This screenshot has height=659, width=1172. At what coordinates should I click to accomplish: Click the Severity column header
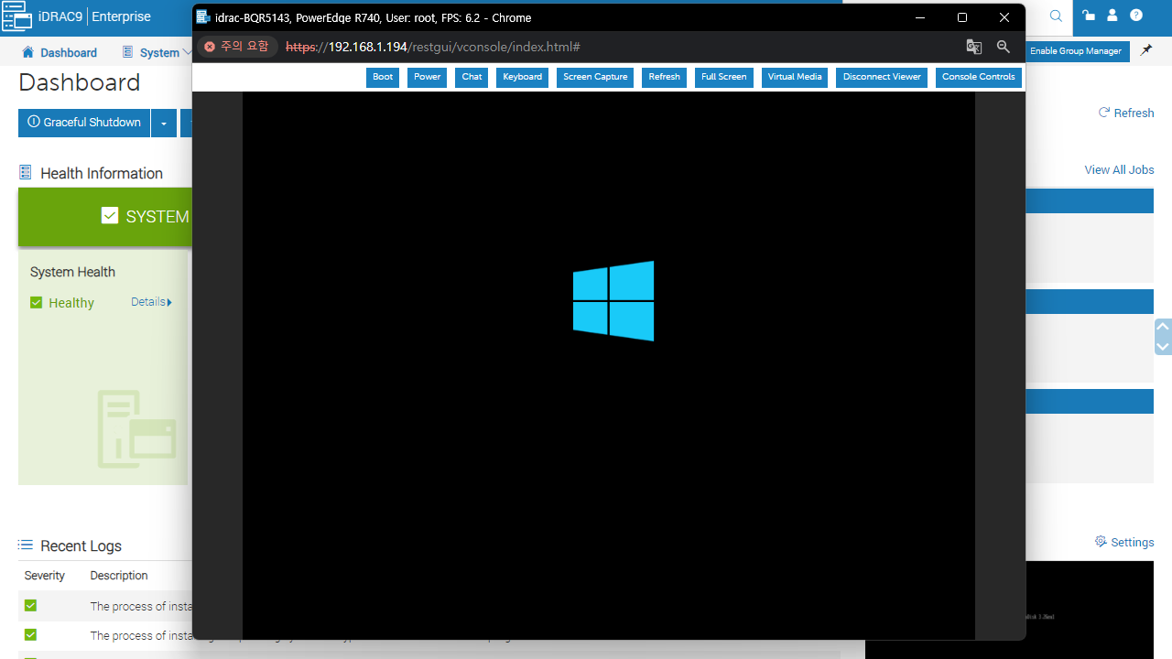coord(45,576)
